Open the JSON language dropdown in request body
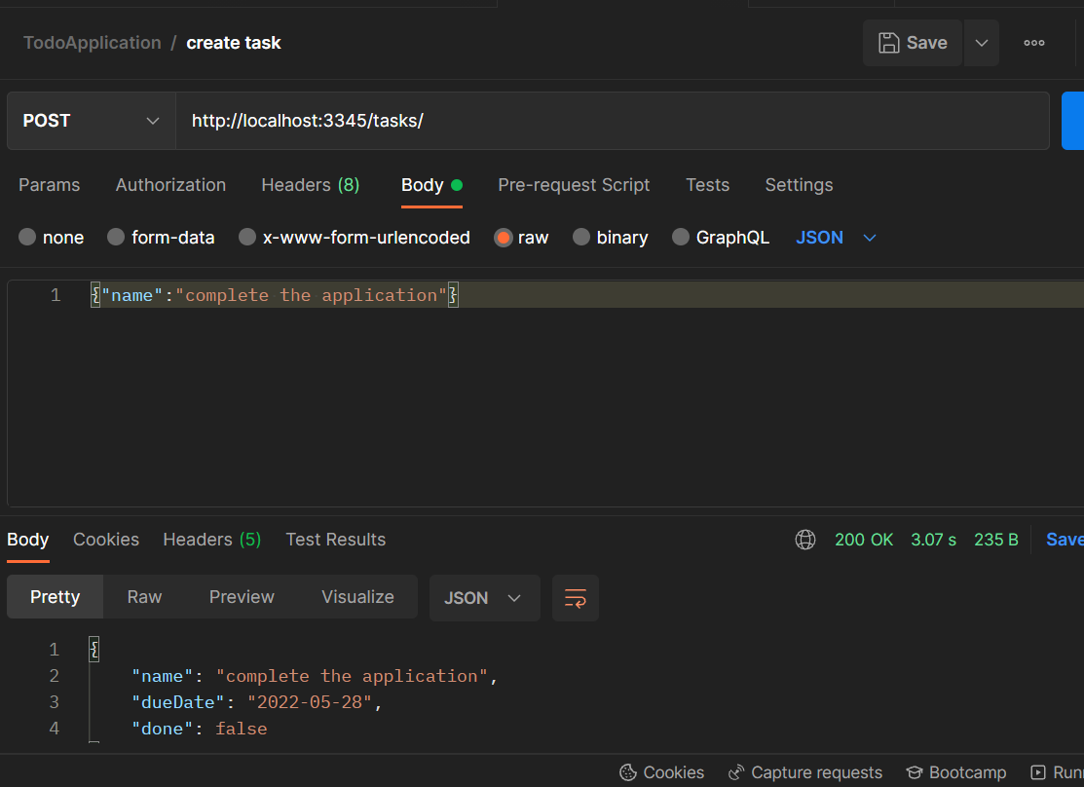 tap(836, 237)
